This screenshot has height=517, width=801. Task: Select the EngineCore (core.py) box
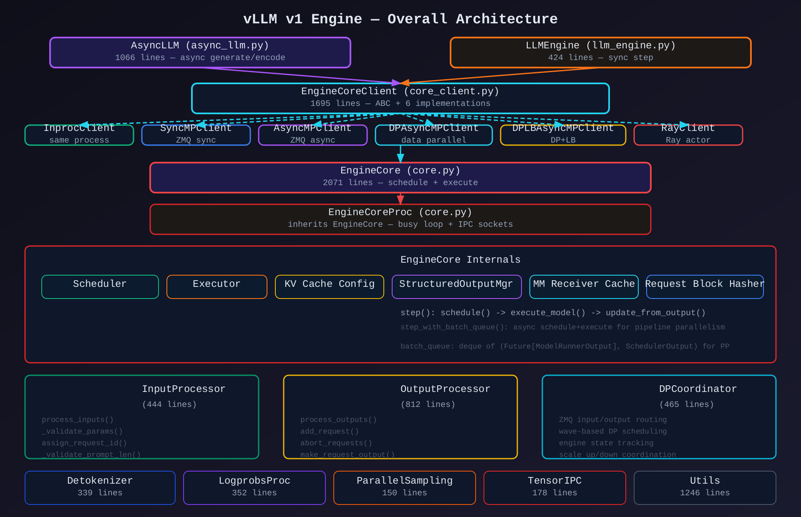pos(400,178)
